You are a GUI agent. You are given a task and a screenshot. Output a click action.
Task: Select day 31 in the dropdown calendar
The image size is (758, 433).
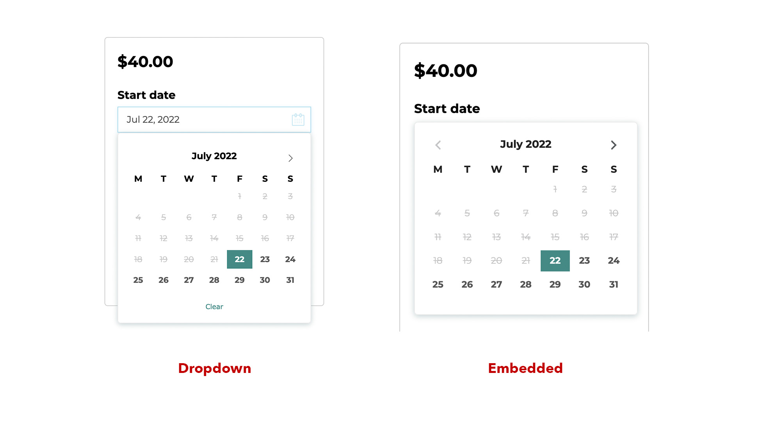(290, 280)
